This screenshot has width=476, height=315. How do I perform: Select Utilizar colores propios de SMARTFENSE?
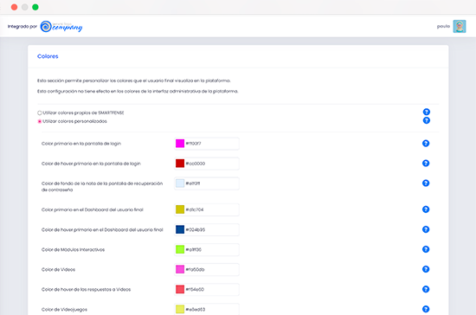click(40, 112)
